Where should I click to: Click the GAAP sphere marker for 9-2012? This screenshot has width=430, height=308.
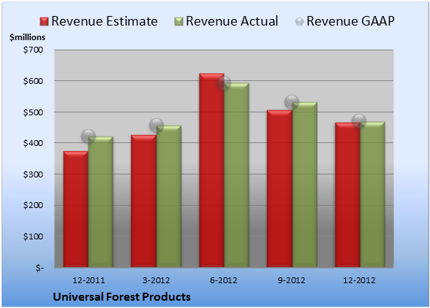(292, 102)
